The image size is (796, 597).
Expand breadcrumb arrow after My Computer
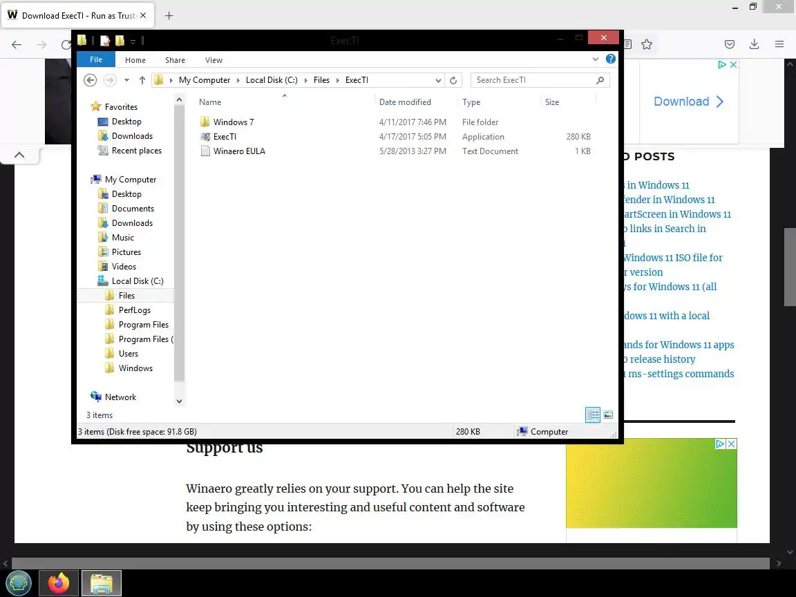tap(238, 80)
